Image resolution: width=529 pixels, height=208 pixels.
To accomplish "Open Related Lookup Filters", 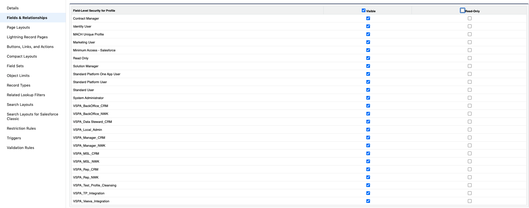I will point(26,95).
